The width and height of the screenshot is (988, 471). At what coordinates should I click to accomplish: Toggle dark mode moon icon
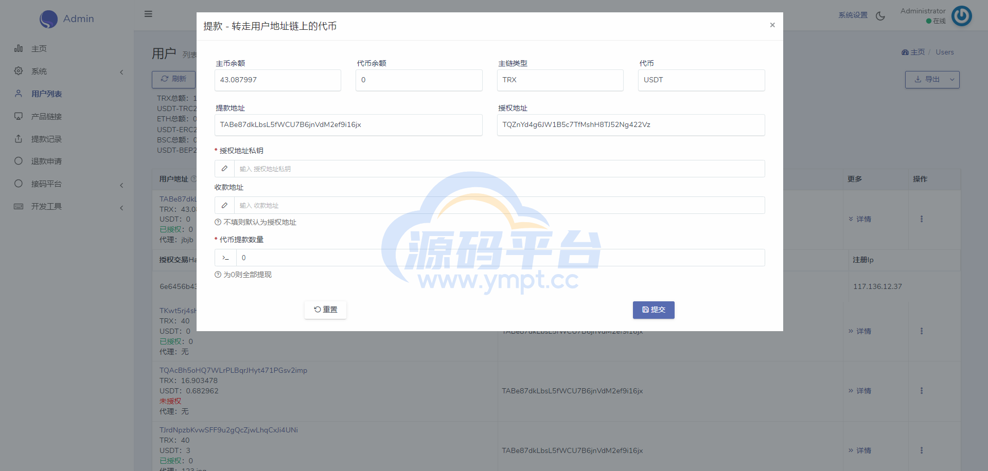tap(880, 16)
